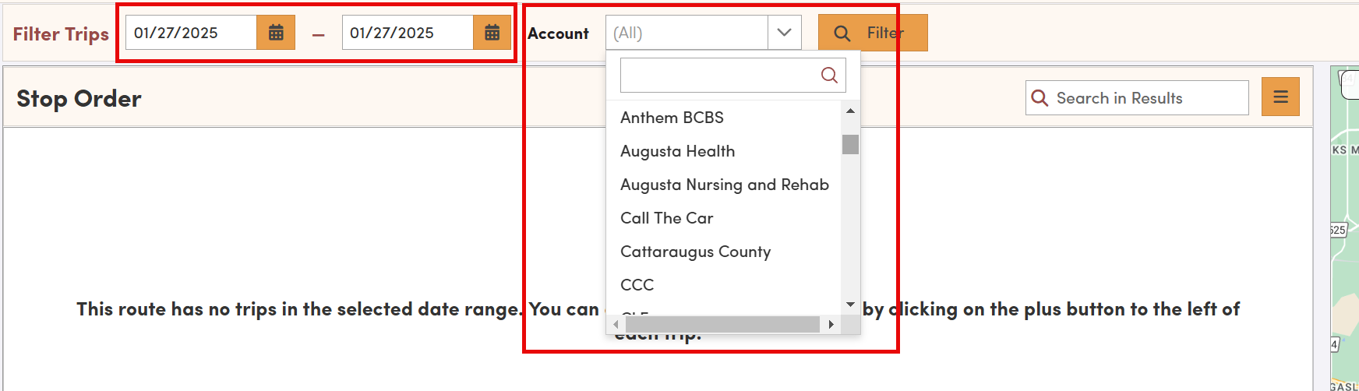
Task: Choose Augusta Nursing and Rehab account
Action: [723, 185]
